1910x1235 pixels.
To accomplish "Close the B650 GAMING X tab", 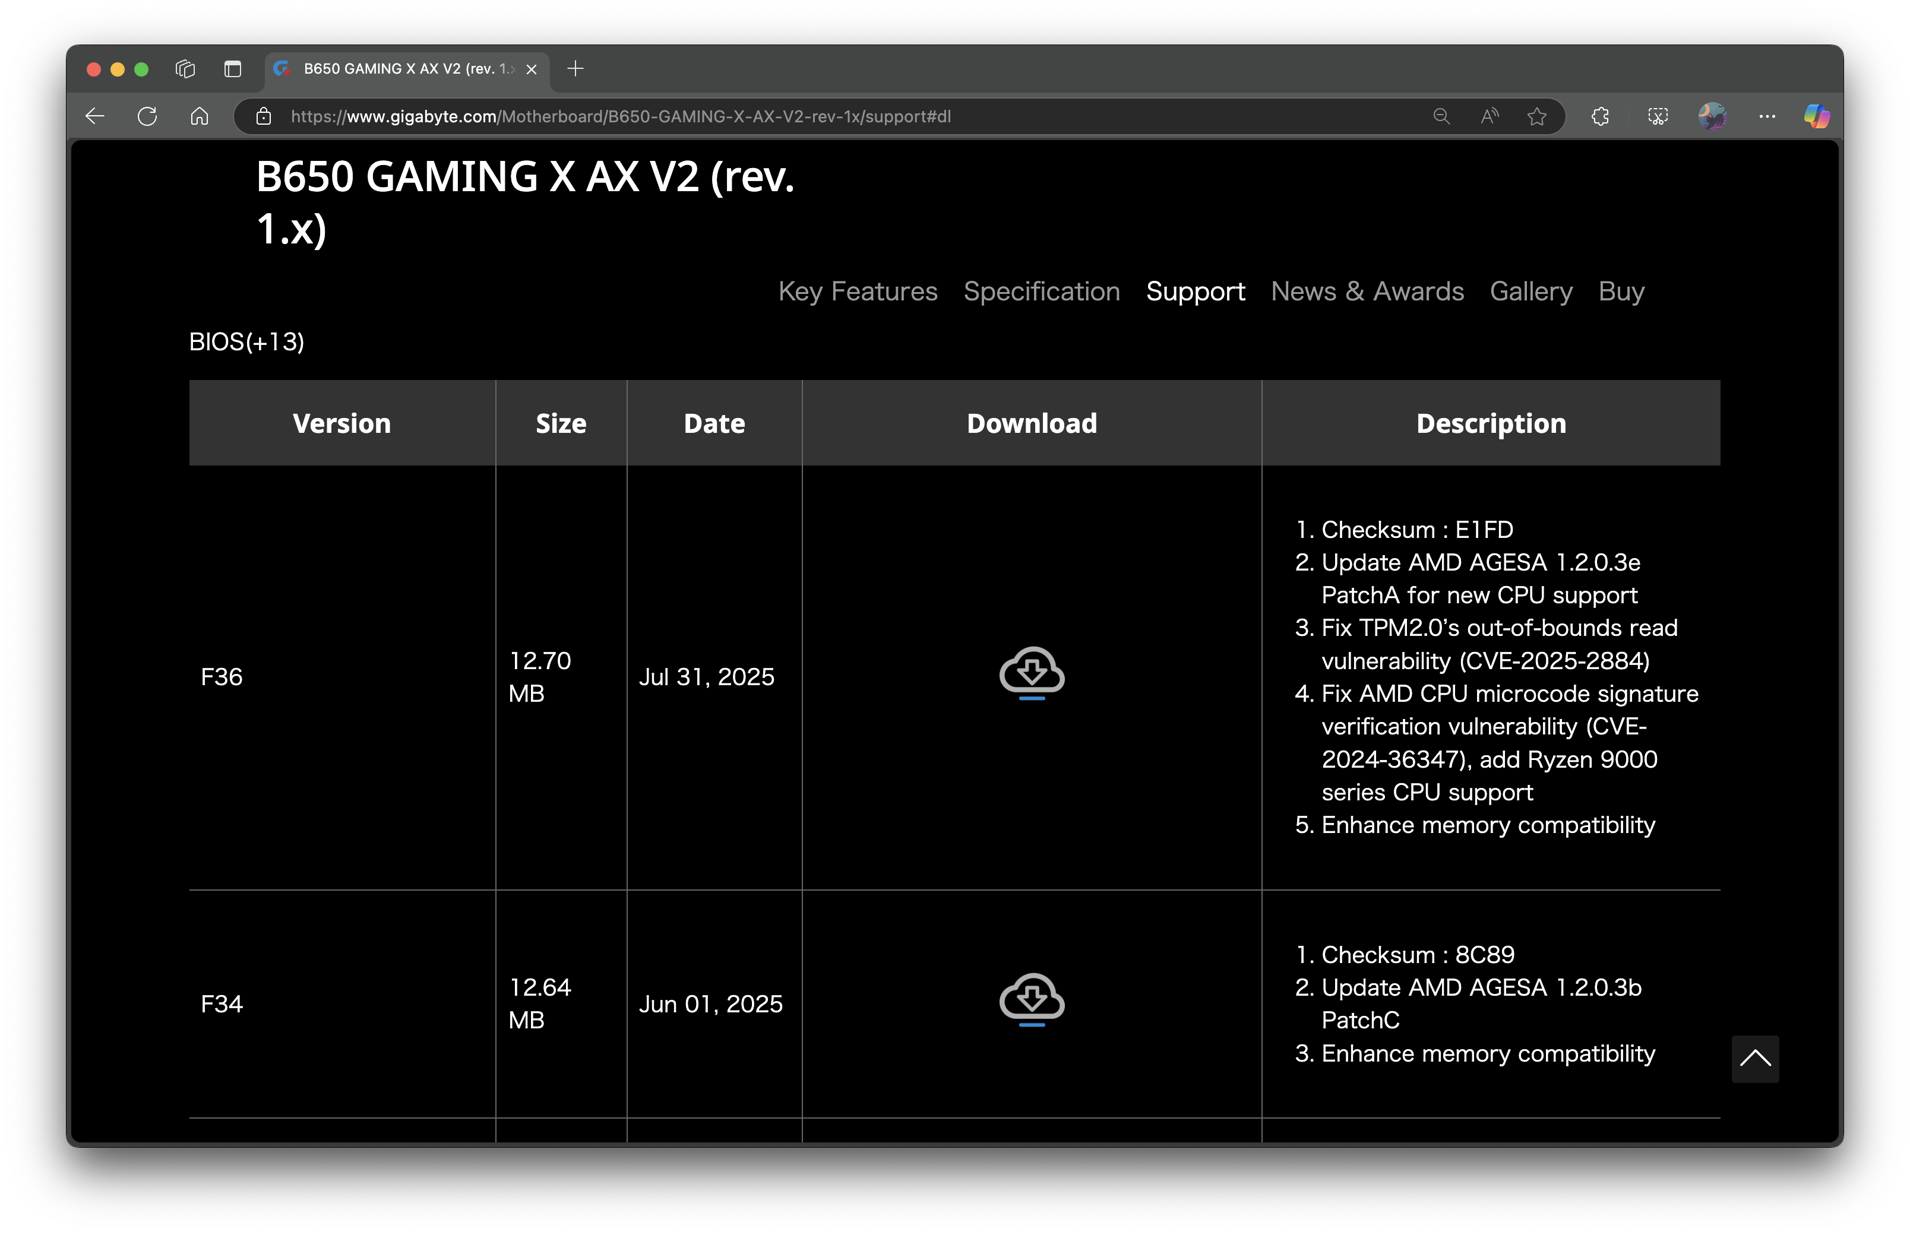I will [531, 70].
